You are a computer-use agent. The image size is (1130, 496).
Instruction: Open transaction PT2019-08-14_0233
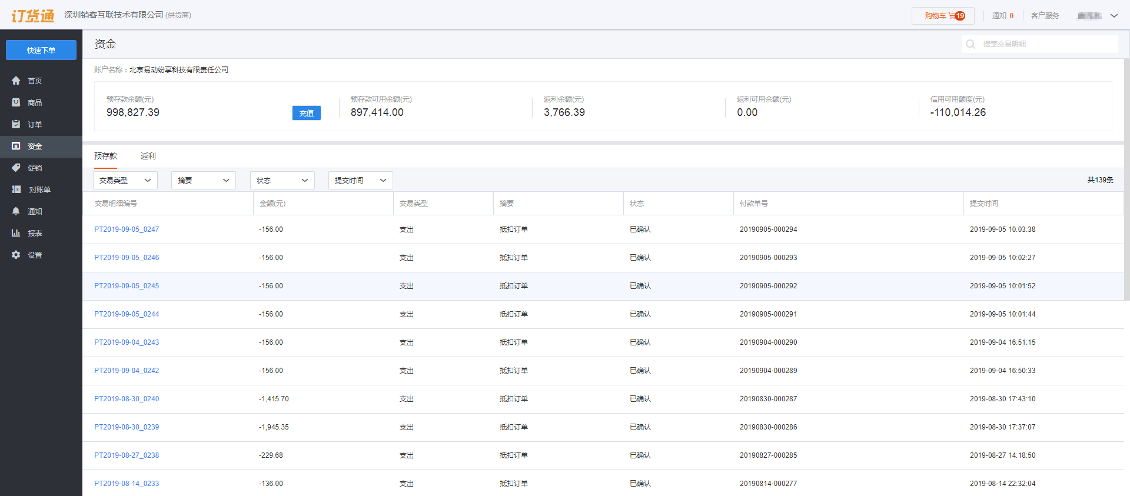click(127, 484)
